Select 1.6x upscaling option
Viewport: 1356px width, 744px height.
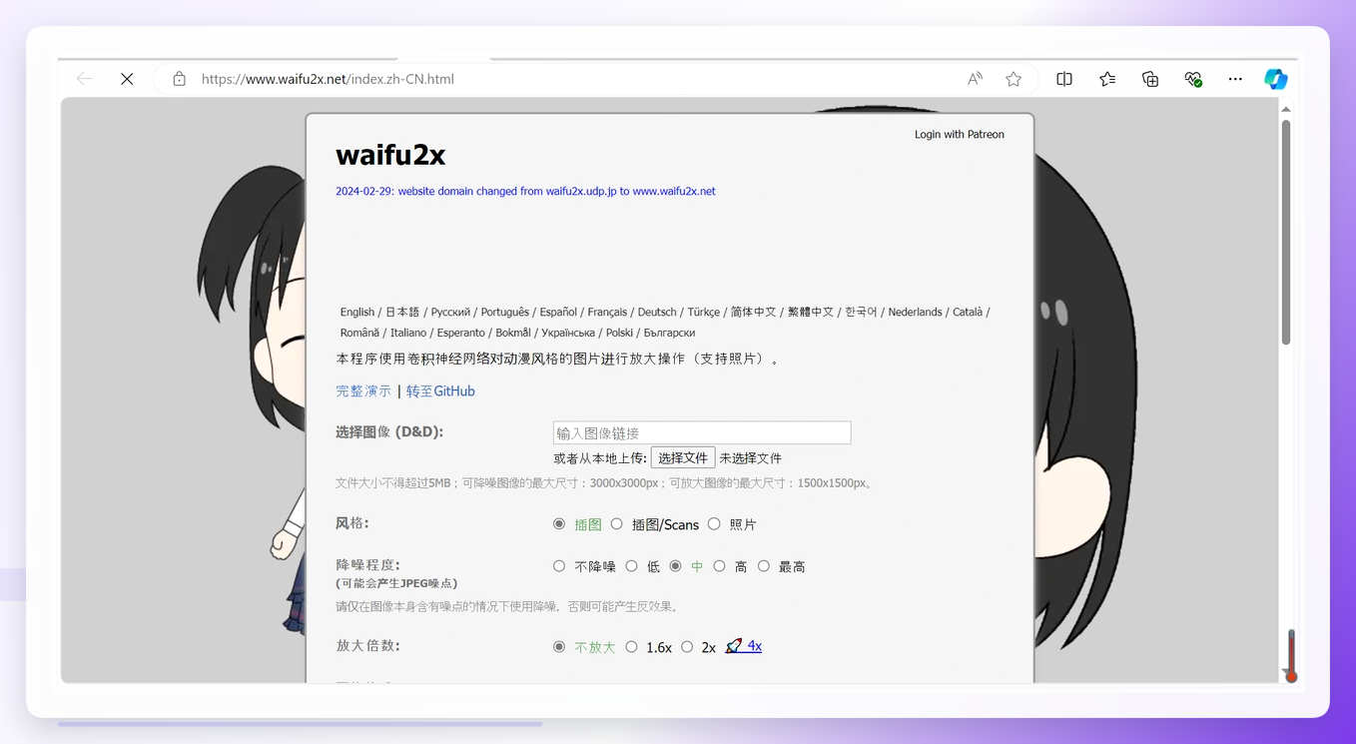(632, 647)
